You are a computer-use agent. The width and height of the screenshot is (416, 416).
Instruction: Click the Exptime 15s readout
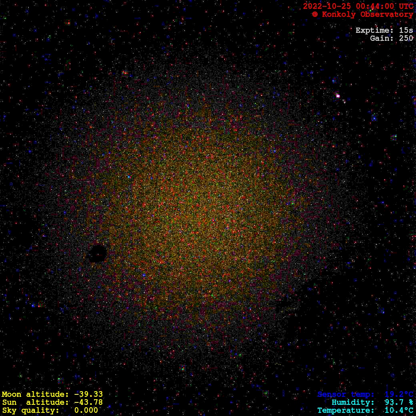coord(384,30)
